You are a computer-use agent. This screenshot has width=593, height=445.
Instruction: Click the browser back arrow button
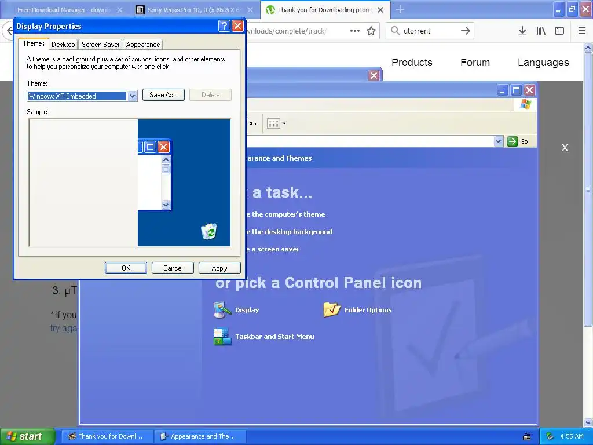pyautogui.click(x=9, y=31)
